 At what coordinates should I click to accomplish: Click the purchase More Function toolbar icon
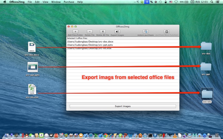tap(167, 32)
